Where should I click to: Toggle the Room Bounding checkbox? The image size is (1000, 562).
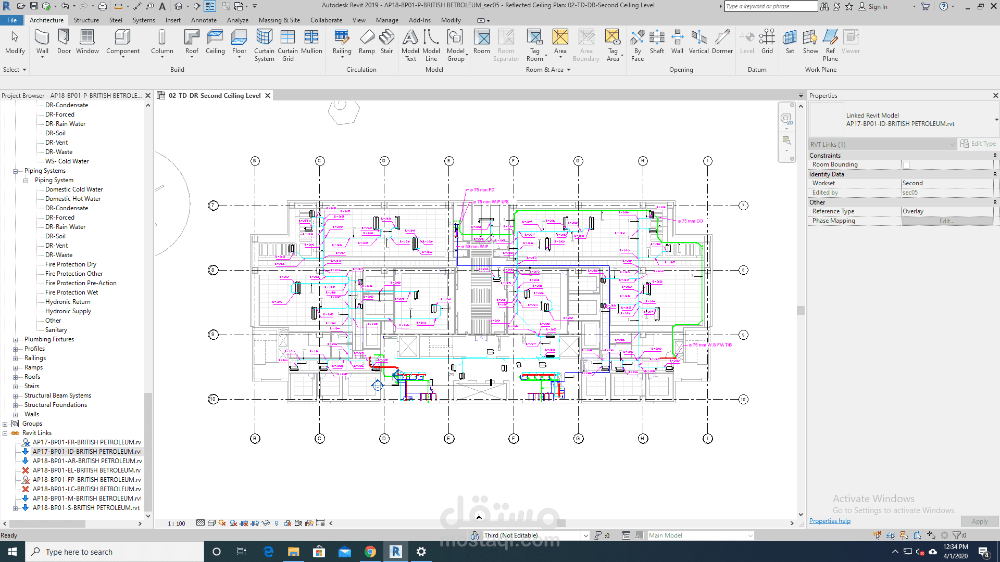point(906,165)
